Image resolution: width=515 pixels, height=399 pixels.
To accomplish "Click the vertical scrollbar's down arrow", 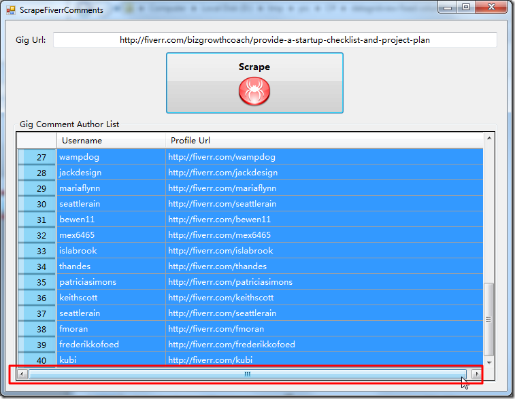I will [489, 362].
